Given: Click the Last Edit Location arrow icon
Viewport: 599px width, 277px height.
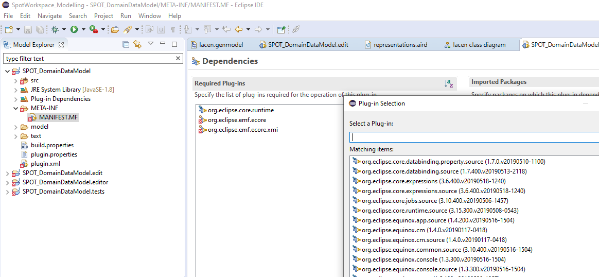Looking at the screenshot, I should coord(227,29).
